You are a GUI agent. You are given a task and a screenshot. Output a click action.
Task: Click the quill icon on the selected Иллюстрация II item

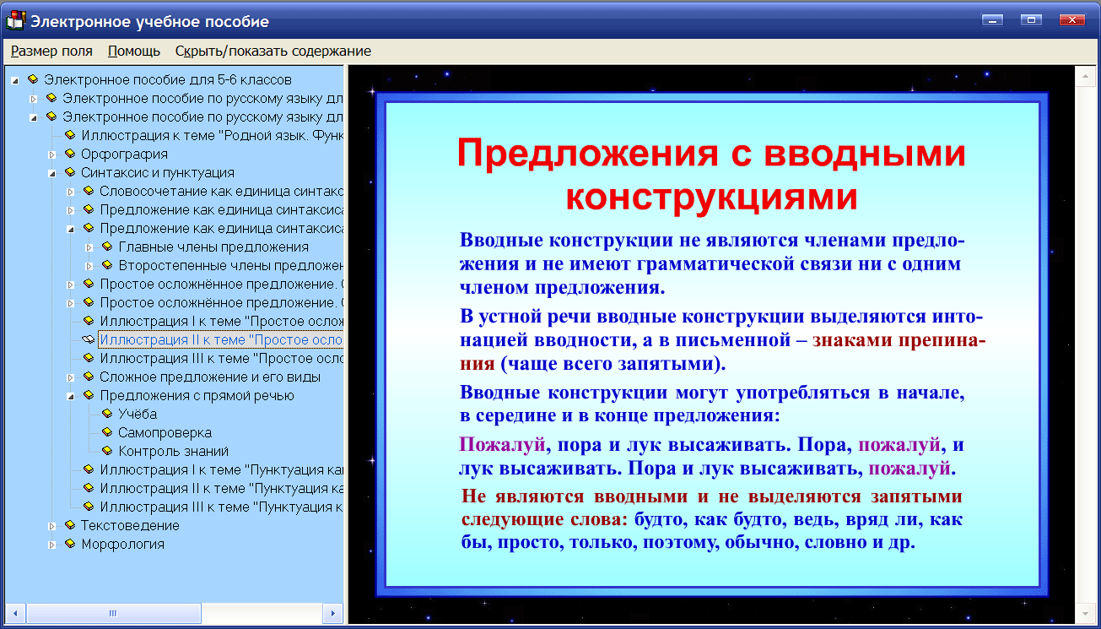pos(87,339)
